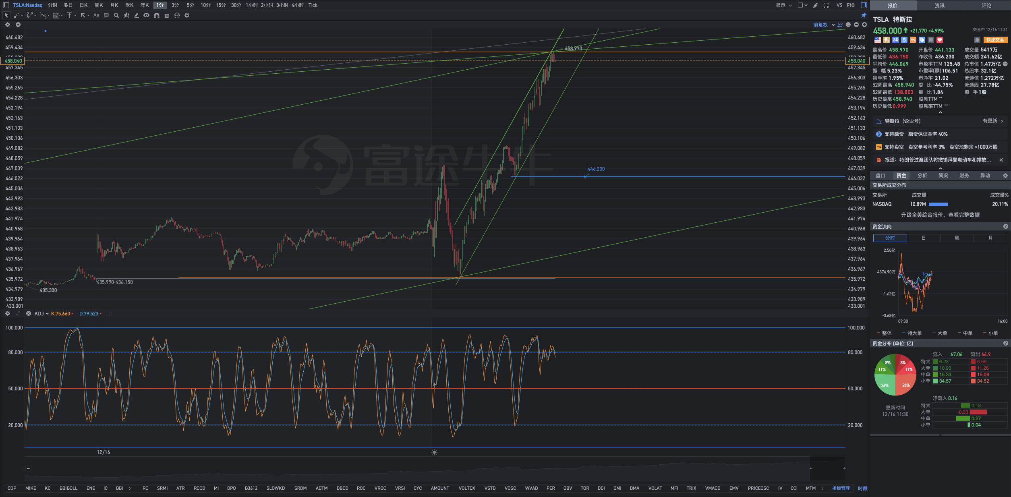This screenshot has width=1011, height=497.
Task: Switch to the 日K timeframe
Action: coord(83,5)
